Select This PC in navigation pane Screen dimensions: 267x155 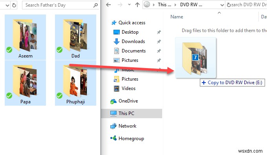(x=132, y=114)
